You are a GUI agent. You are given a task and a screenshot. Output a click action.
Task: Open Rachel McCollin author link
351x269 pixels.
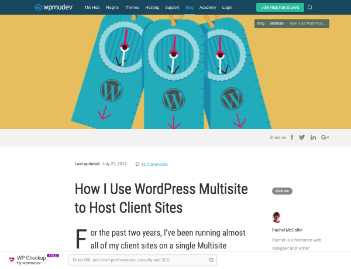(287, 230)
